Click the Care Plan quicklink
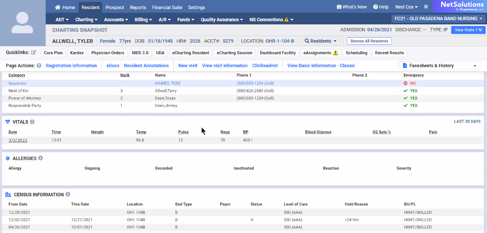Image resolution: width=487 pixels, height=233 pixels. pyautogui.click(x=53, y=53)
